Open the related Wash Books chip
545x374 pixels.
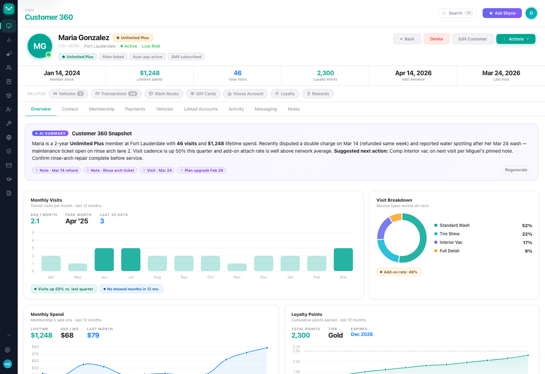pos(164,94)
